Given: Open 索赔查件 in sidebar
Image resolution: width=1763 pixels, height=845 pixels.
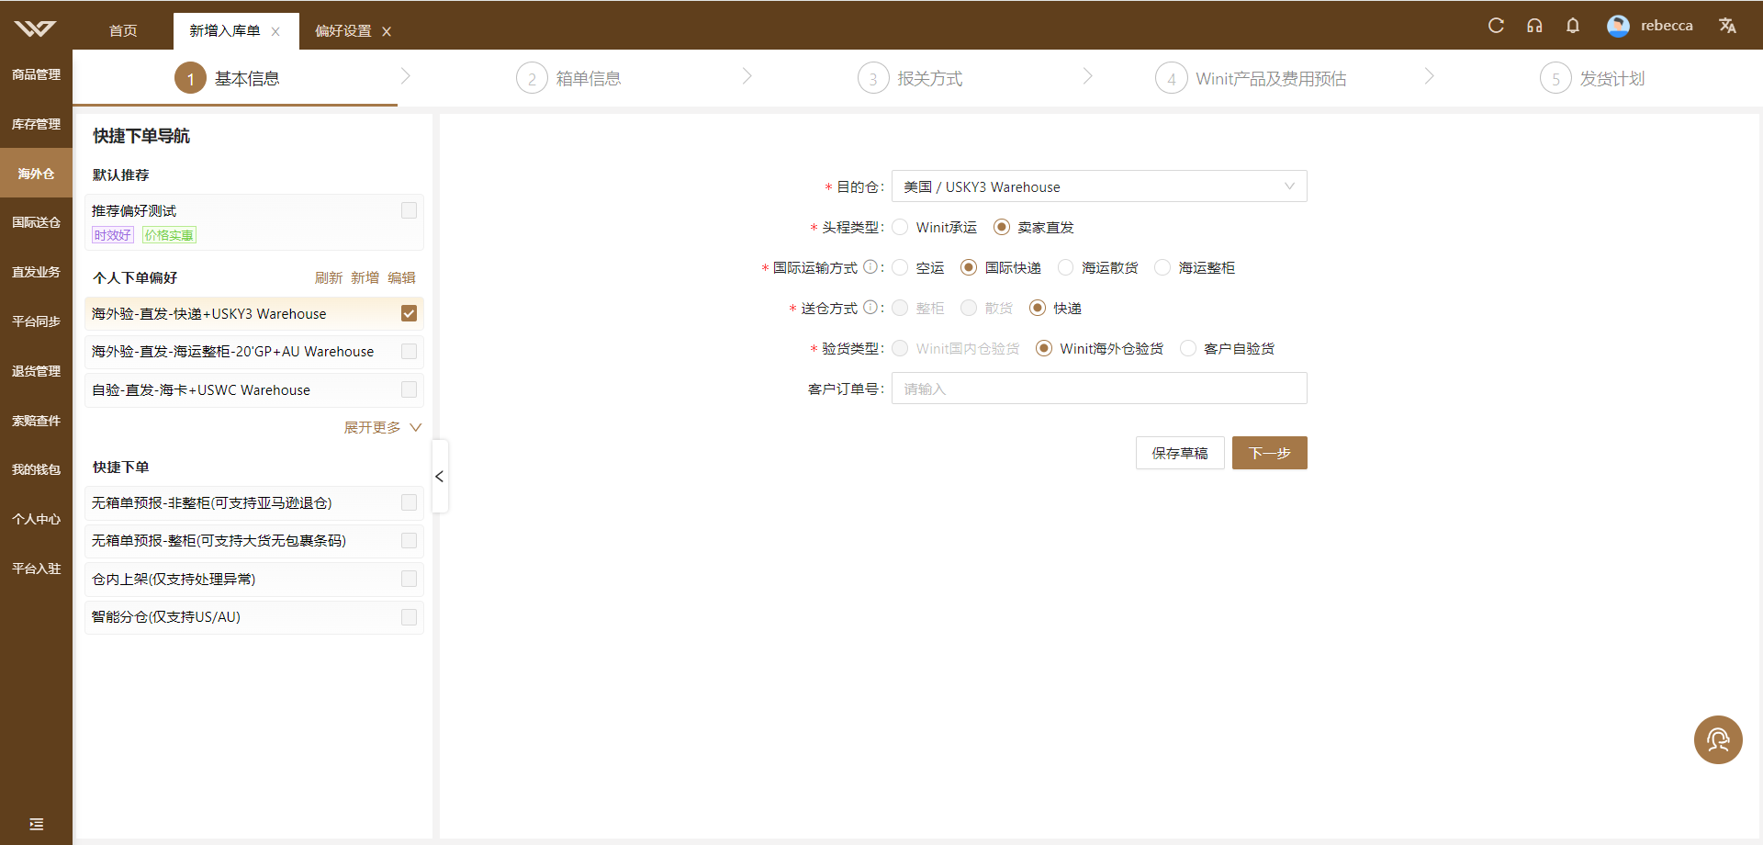Looking at the screenshot, I should point(36,421).
